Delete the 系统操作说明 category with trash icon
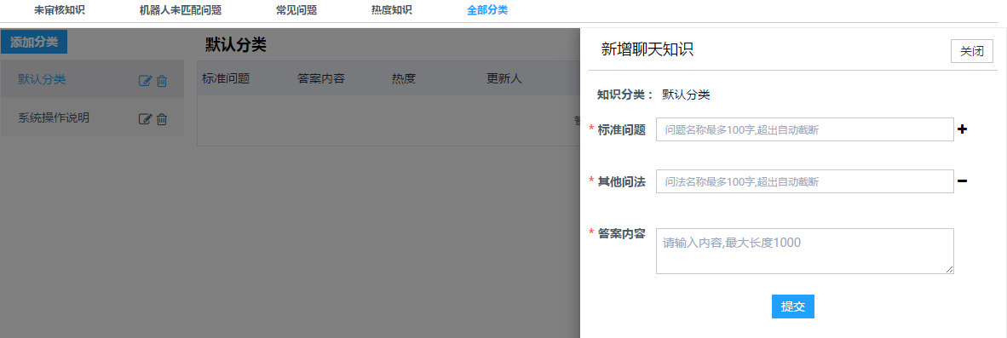The height and width of the screenshot is (338, 1007). pyautogui.click(x=162, y=118)
